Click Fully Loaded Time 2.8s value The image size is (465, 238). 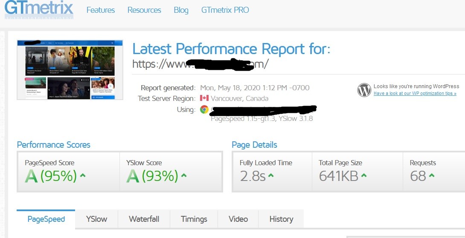pos(253,176)
